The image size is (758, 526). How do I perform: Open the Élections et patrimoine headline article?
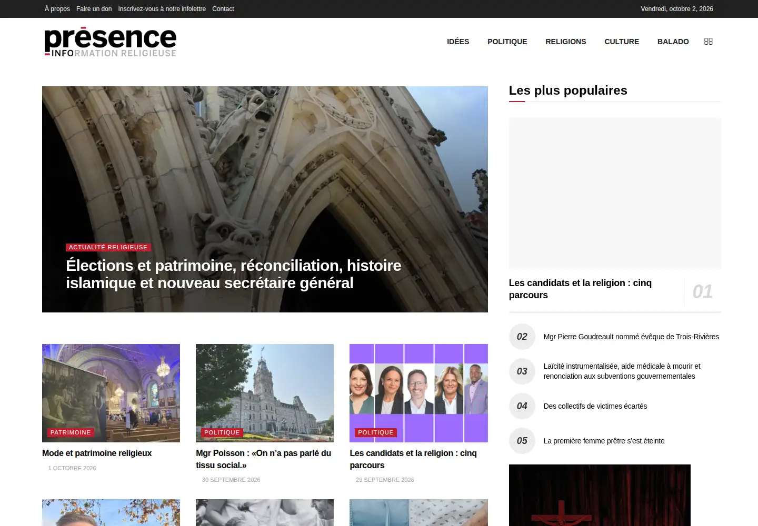coord(234,274)
